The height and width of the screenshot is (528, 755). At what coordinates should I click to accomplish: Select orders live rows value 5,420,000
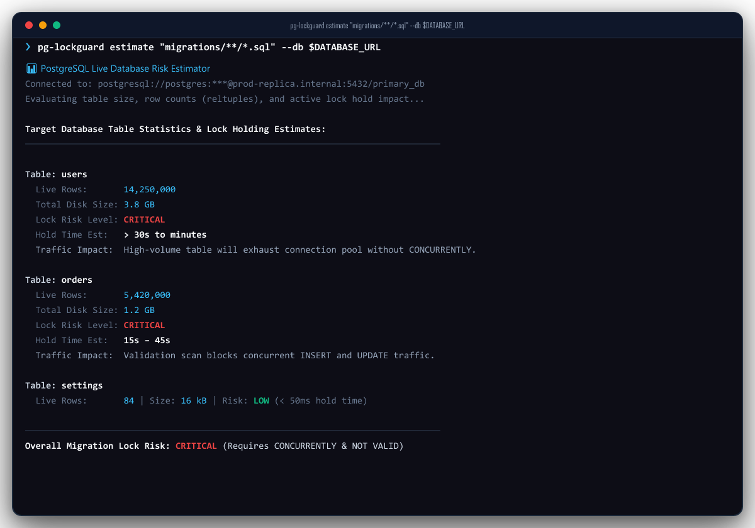click(147, 295)
